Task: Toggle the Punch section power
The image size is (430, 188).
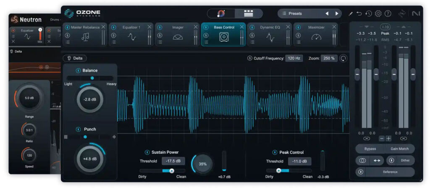Action: [78, 129]
